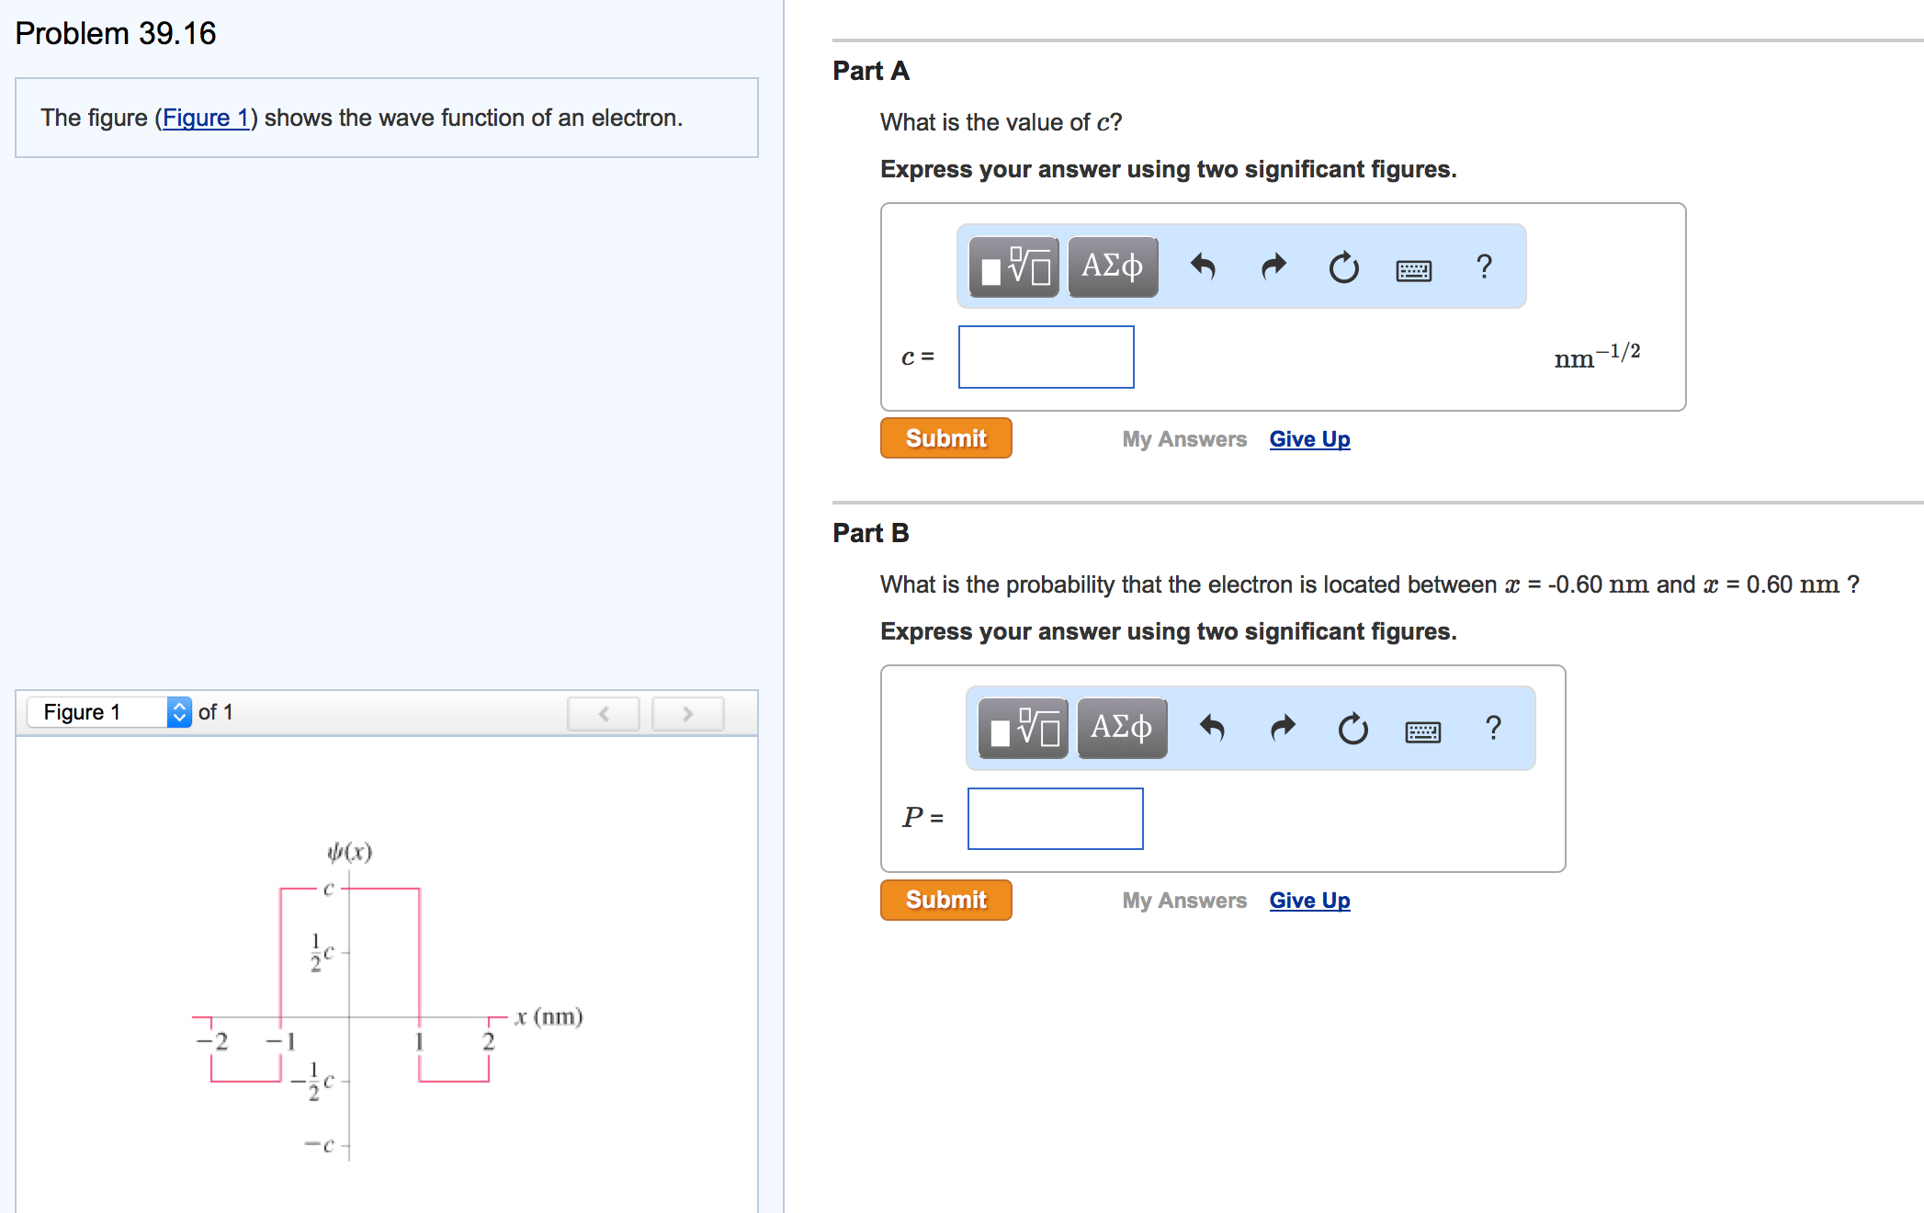Submit the Part A answer

(945, 438)
